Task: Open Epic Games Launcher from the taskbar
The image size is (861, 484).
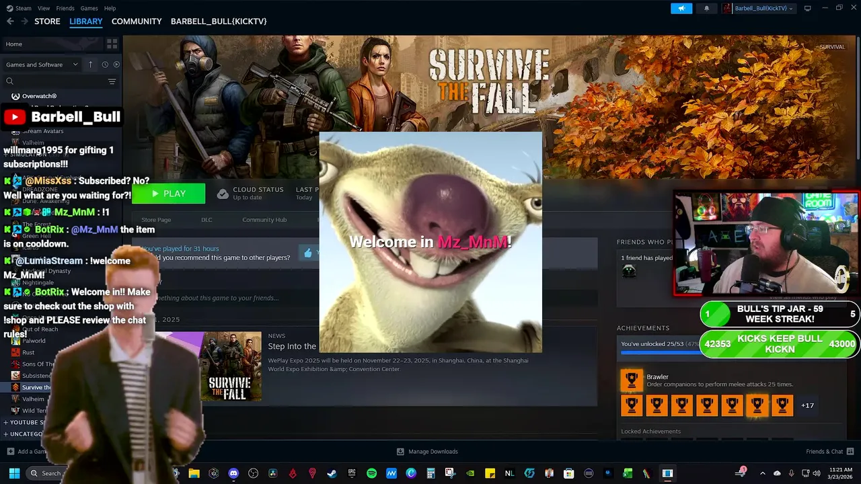Action: pyautogui.click(x=352, y=473)
